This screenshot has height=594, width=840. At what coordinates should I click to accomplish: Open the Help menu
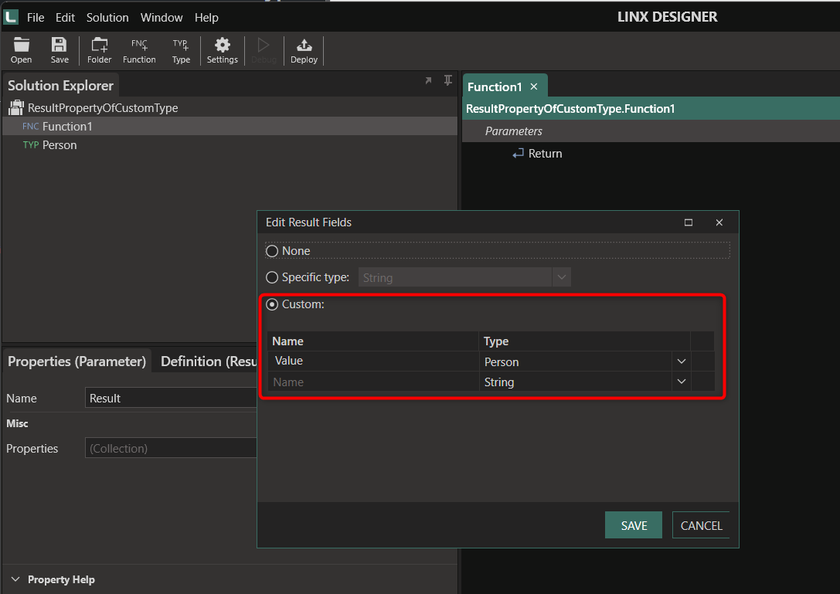(206, 18)
